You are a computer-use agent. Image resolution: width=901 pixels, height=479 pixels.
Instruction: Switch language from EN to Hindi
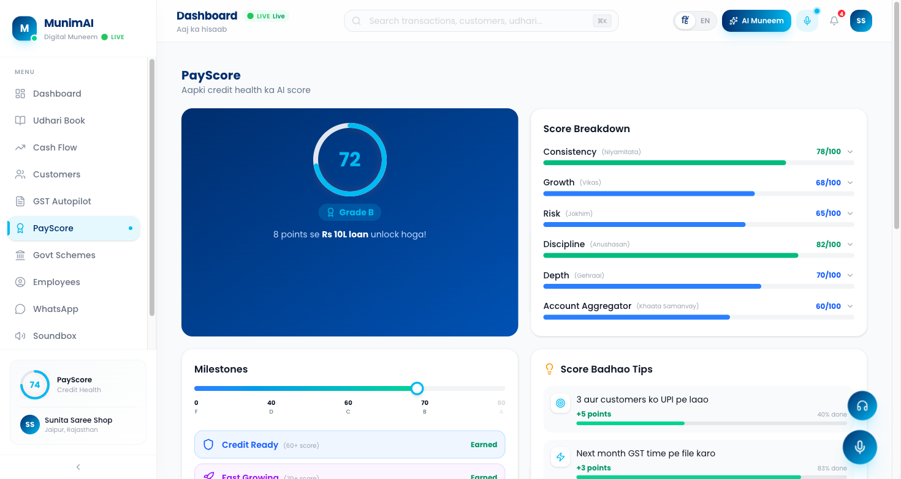(685, 20)
